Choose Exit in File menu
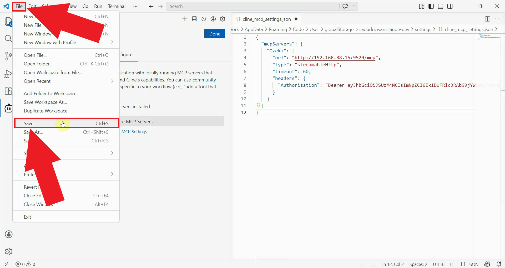Screen dimensions: 505x268 click(66, 217)
